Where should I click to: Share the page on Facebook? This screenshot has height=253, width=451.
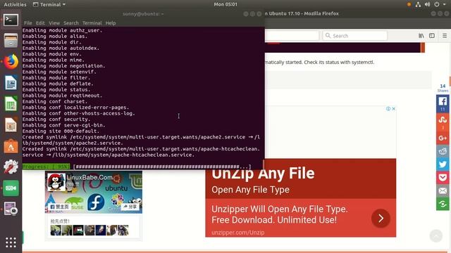(443, 103)
